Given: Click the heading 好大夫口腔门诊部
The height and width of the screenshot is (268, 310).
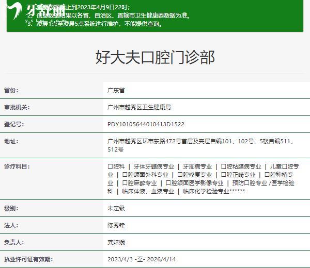Looking at the screenshot, I should [155, 57].
